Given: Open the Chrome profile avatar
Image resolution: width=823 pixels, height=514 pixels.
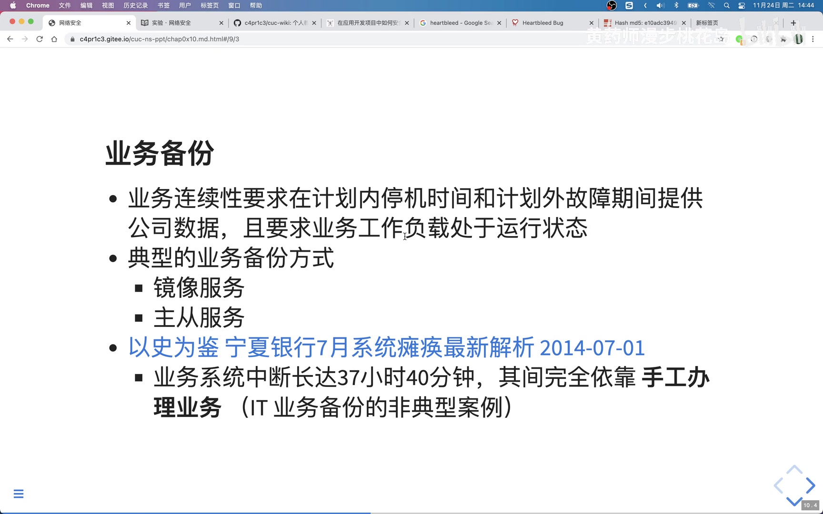Looking at the screenshot, I should [x=799, y=39].
